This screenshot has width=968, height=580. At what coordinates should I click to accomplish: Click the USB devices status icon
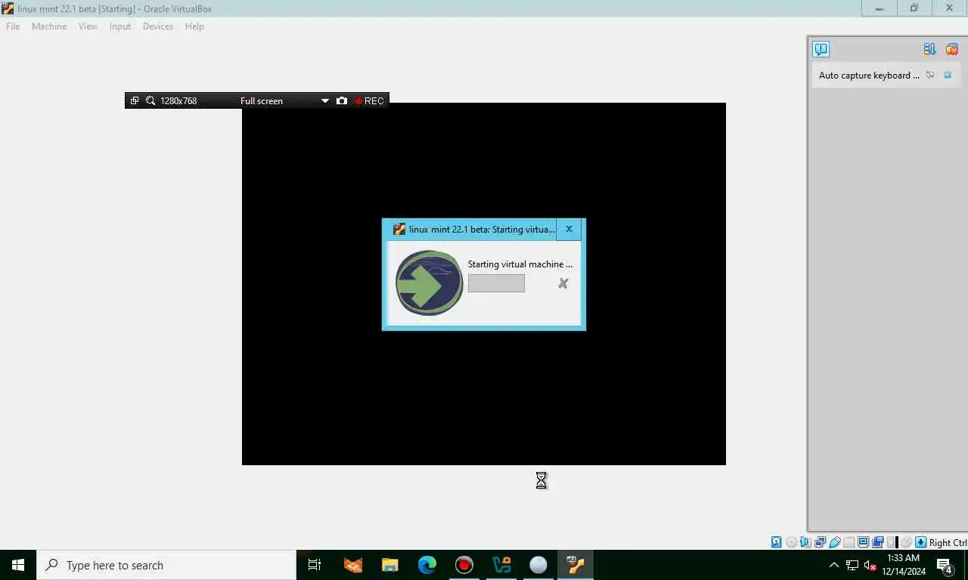click(x=835, y=542)
